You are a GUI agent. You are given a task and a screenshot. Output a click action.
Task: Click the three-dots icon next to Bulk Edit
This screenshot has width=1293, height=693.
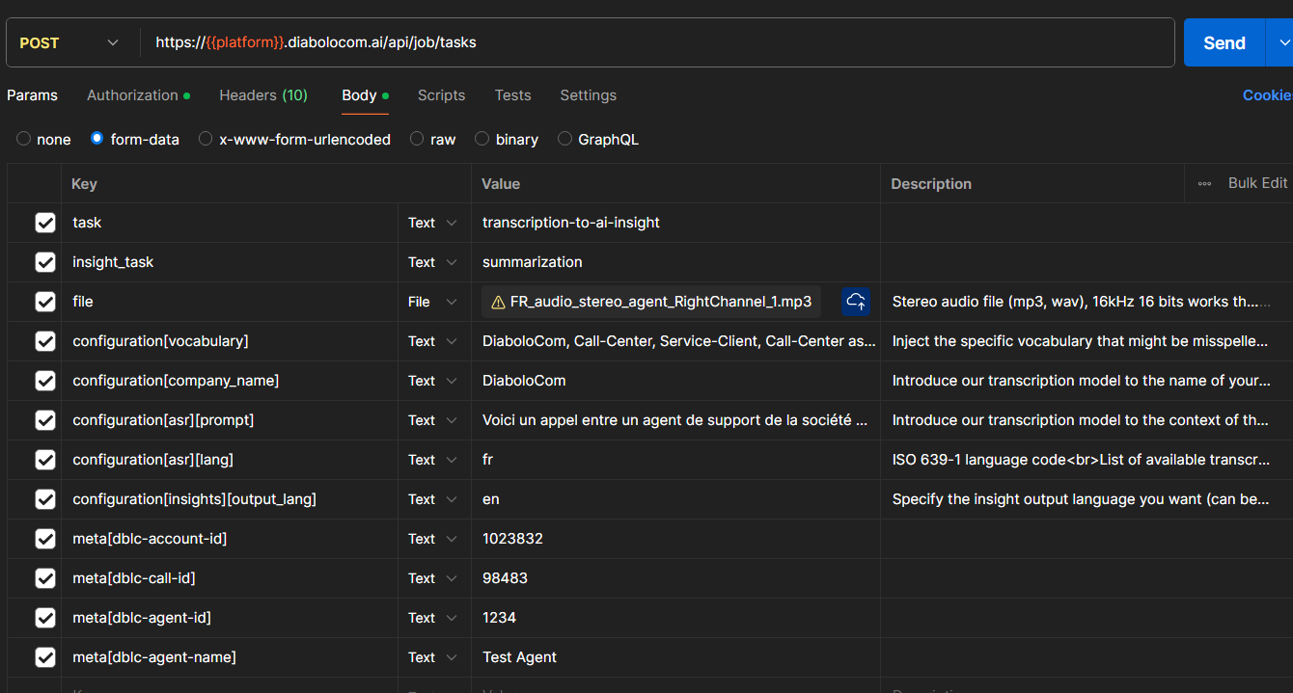(x=1204, y=183)
